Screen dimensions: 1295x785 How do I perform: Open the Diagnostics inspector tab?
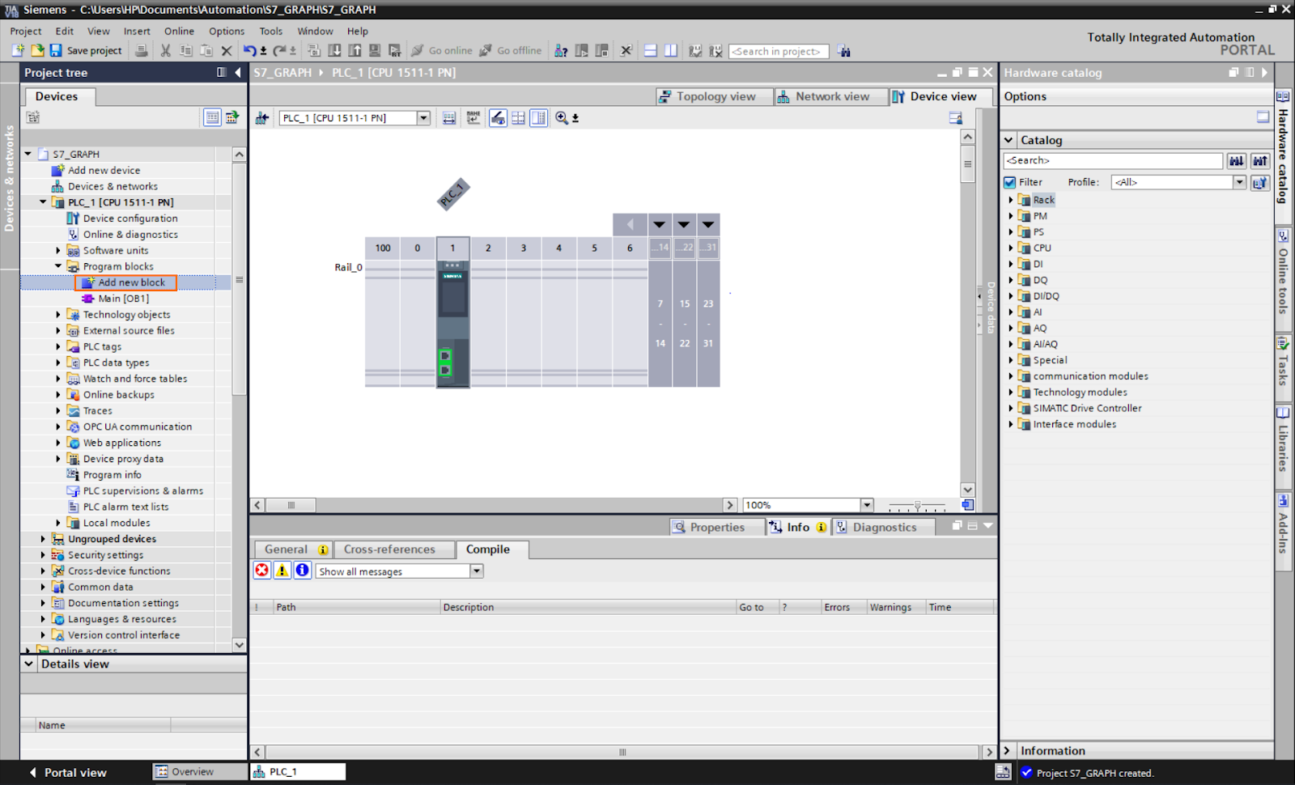[x=884, y=527]
